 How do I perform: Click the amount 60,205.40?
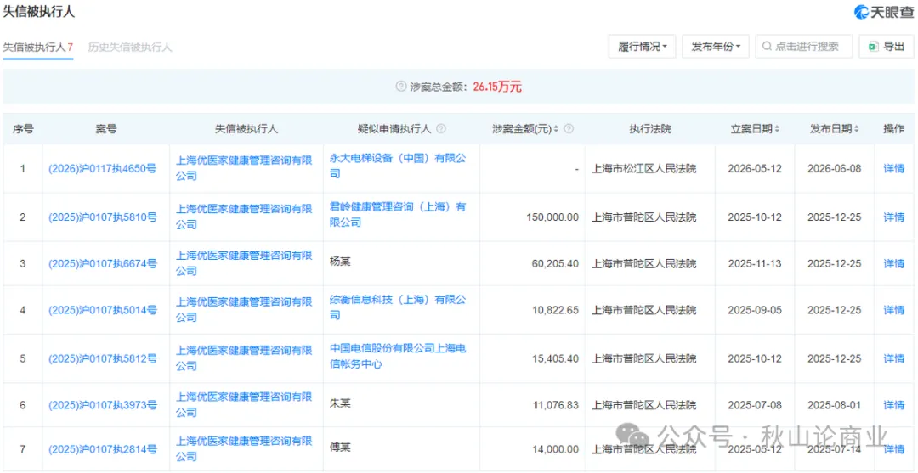pos(555,264)
